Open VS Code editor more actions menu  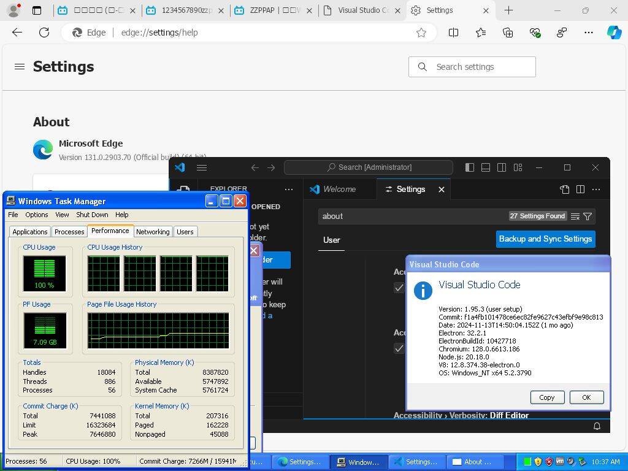point(596,190)
